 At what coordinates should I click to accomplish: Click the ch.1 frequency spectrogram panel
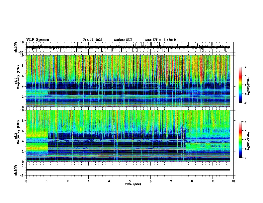click(128, 81)
